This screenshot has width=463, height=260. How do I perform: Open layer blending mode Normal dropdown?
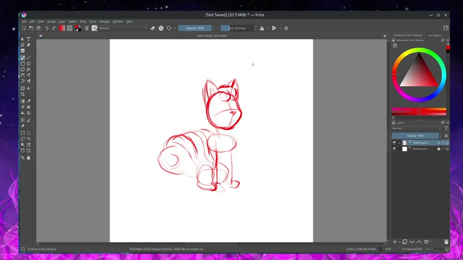[417, 129]
